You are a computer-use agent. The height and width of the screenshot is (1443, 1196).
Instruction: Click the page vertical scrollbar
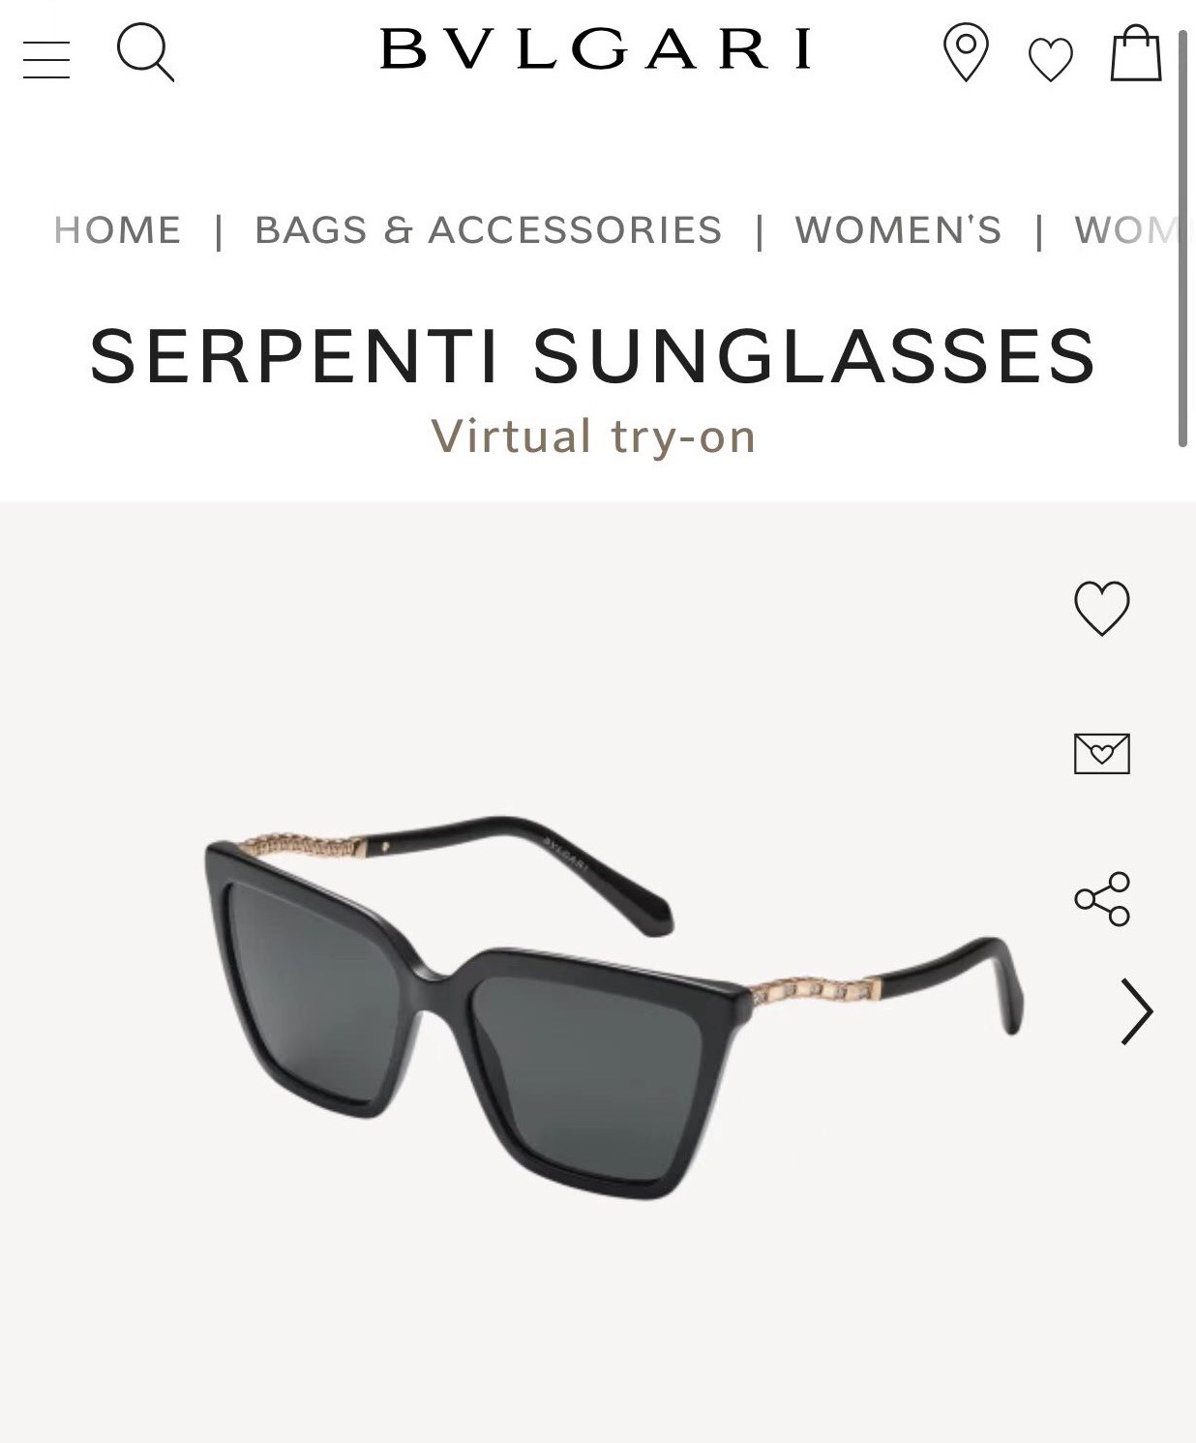[1182, 239]
